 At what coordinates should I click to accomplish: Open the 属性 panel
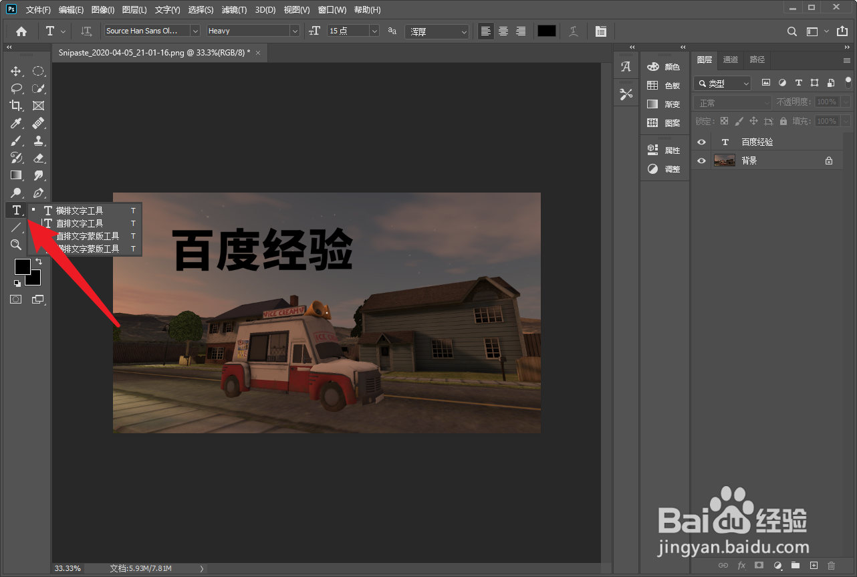[664, 150]
